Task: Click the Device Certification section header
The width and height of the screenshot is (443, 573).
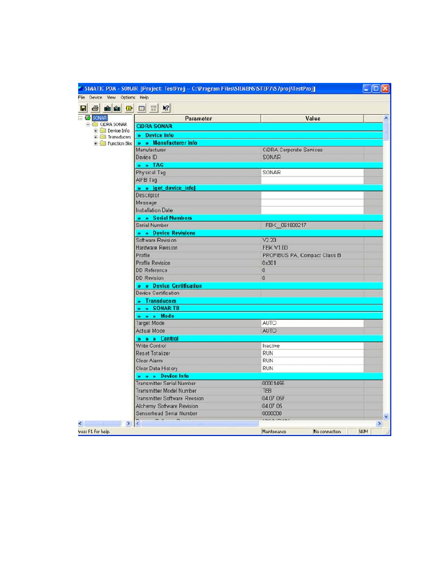Action: (259, 286)
